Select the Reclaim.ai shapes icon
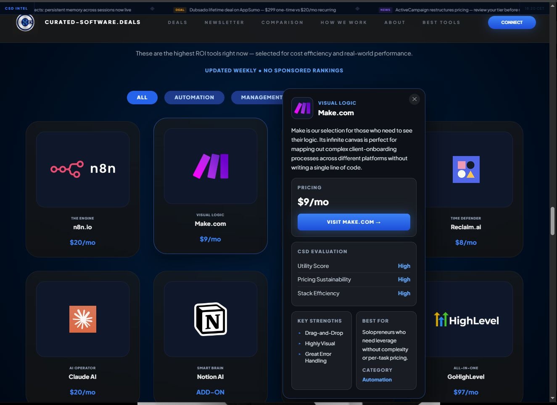 click(x=466, y=169)
